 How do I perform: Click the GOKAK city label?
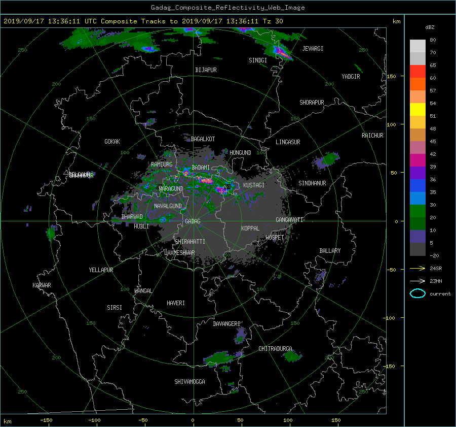tap(112, 142)
